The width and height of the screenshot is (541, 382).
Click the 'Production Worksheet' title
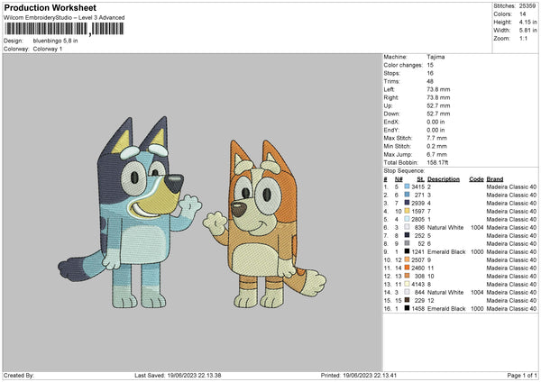coord(50,7)
